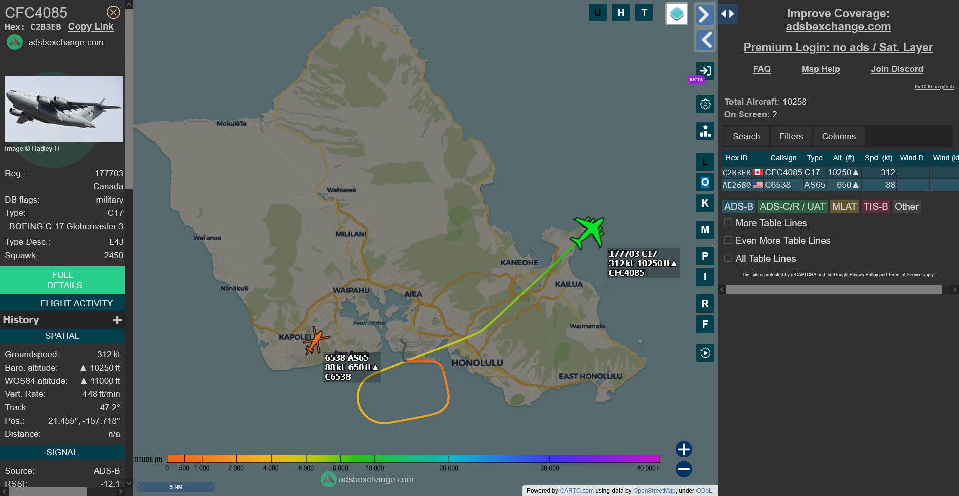959x496 pixels.
Task: Click the L map button
Action: (705, 162)
